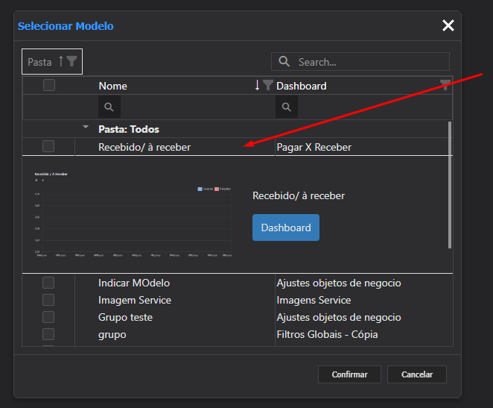This screenshot has height=408, width=493.
Task: Select the Imagem Service row name
Action: coord(135,300)
